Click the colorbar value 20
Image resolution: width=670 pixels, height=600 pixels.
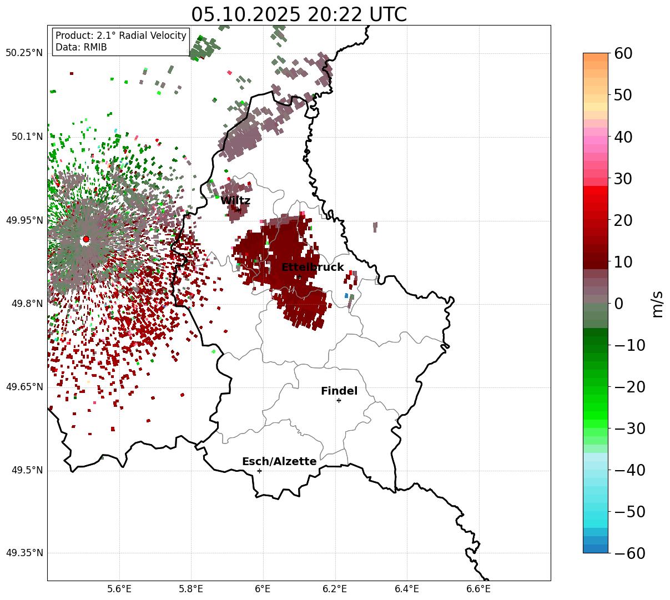[x=622, y=220]
